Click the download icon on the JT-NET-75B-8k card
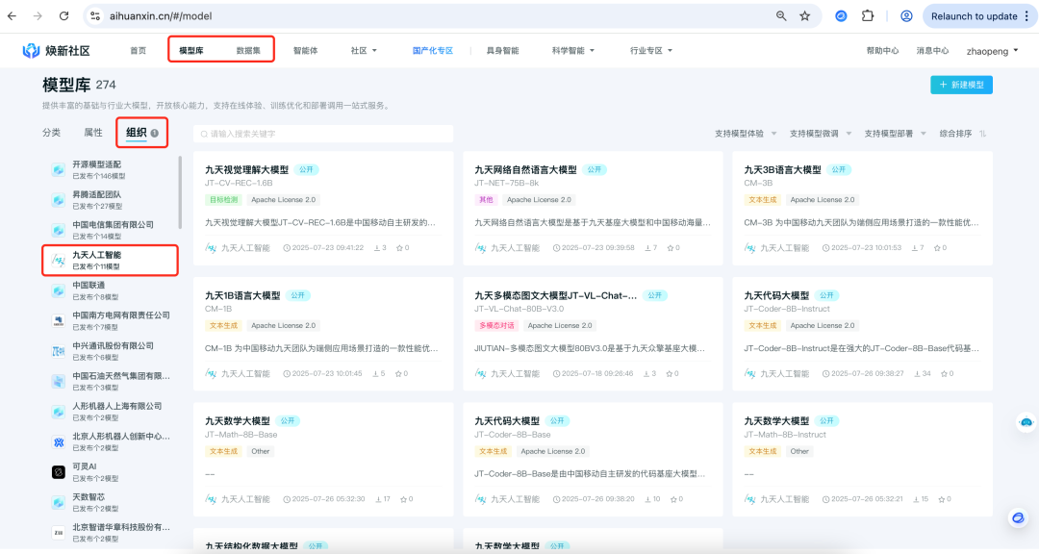Viewport: 1039px width, 554px height. [646, 248]
